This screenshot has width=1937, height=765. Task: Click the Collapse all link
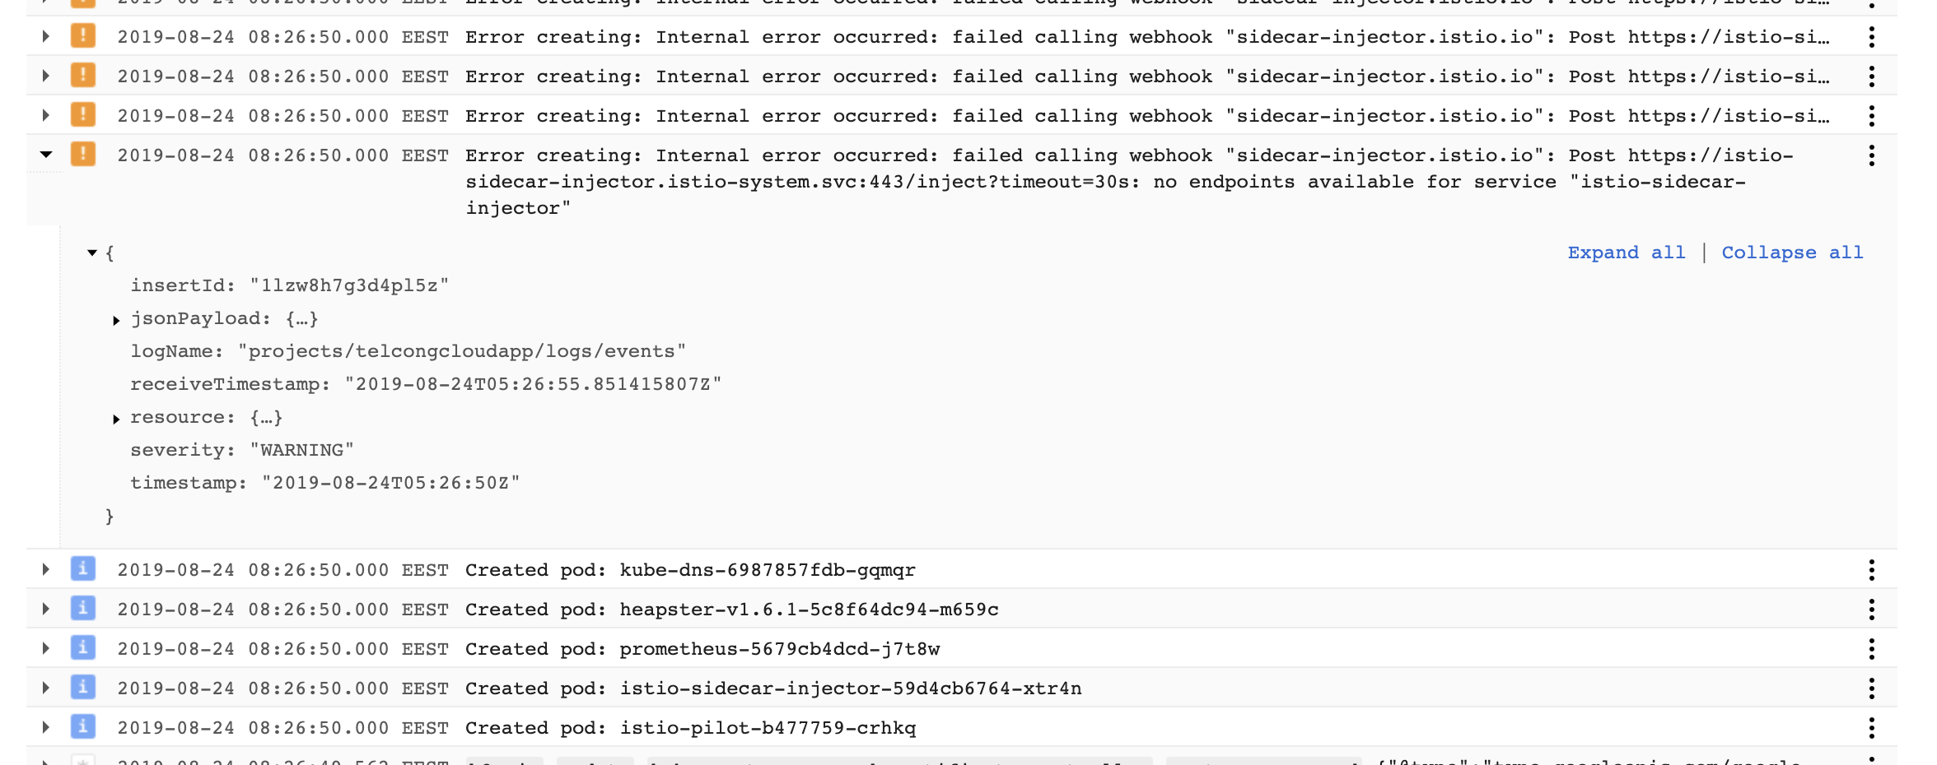point(1791,253)
